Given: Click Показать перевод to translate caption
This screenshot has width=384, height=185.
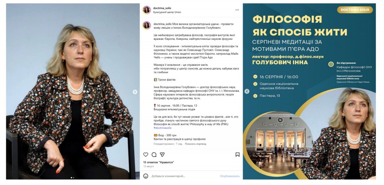Looking at the screenshot, I should click(x=195, y=144).
